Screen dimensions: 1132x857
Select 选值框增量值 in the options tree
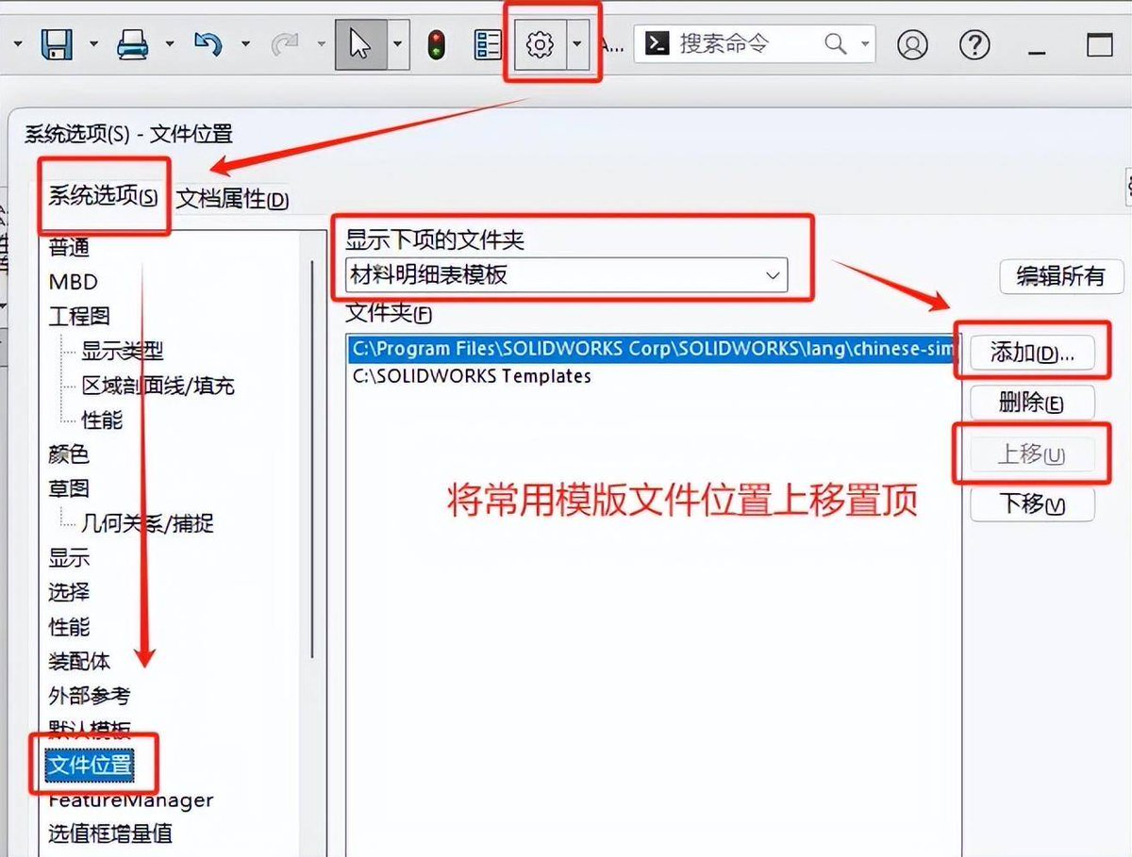point(110,834)
